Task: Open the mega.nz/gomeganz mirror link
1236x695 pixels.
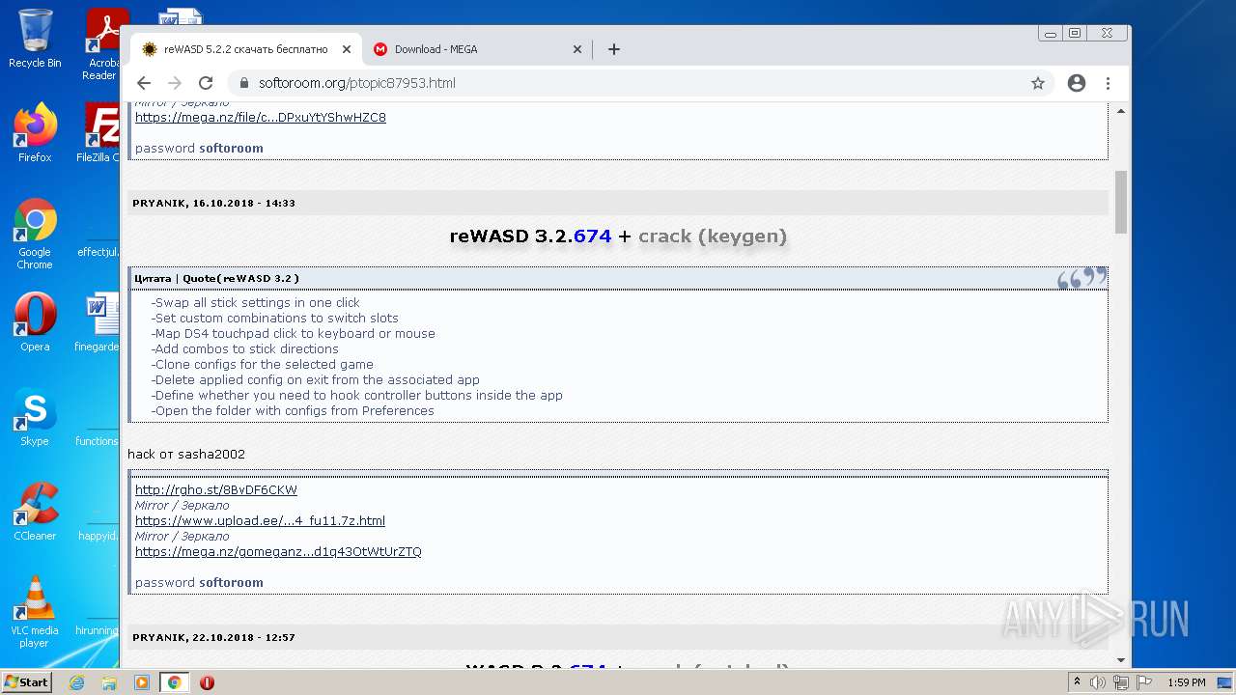Action: pos(278,552)
